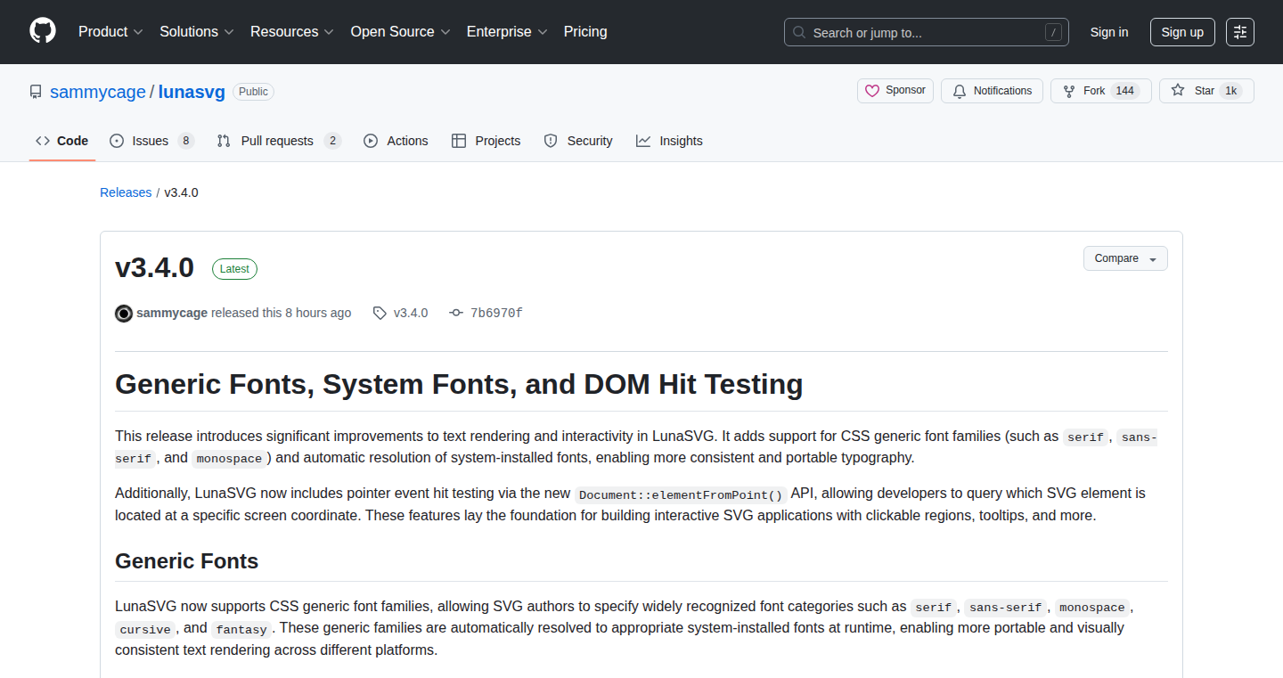
Task: Switch to the Projects tab
Action: pos(486,141)
